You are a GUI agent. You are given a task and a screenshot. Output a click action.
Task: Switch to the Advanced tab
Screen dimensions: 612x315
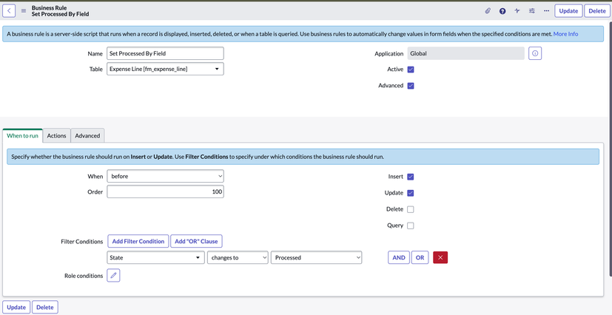[87, 135]
